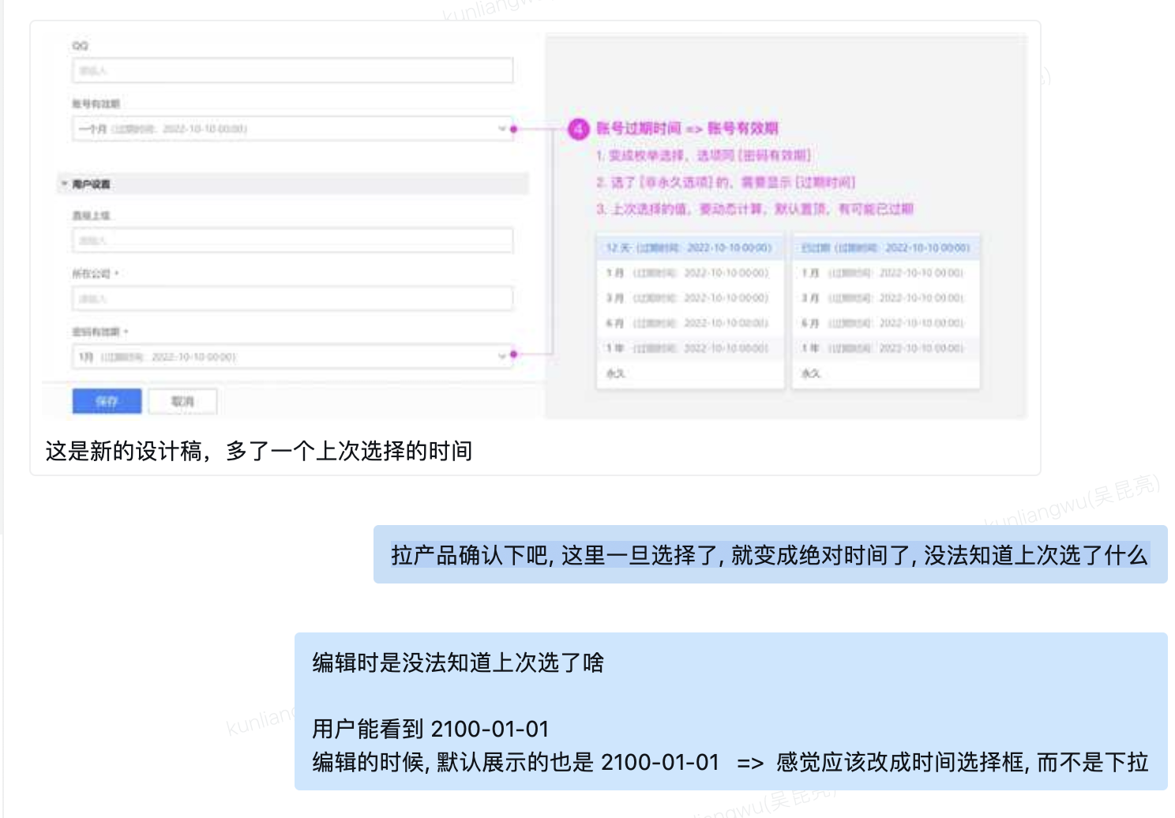Viewport: 1175px width, 818px height.
Task: Click the numbered badge "4" annotation marker
Action: point(579,126)
